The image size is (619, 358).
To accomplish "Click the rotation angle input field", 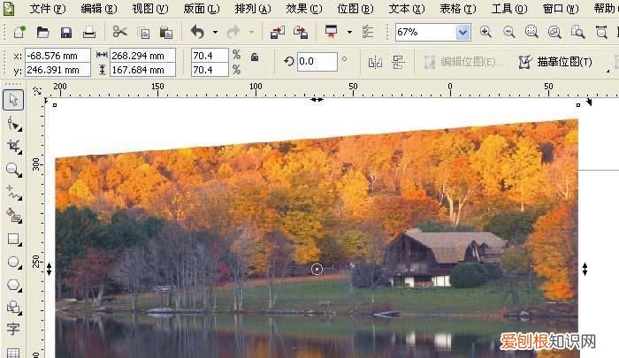I will pyautogui.click(x=317, y=62).
